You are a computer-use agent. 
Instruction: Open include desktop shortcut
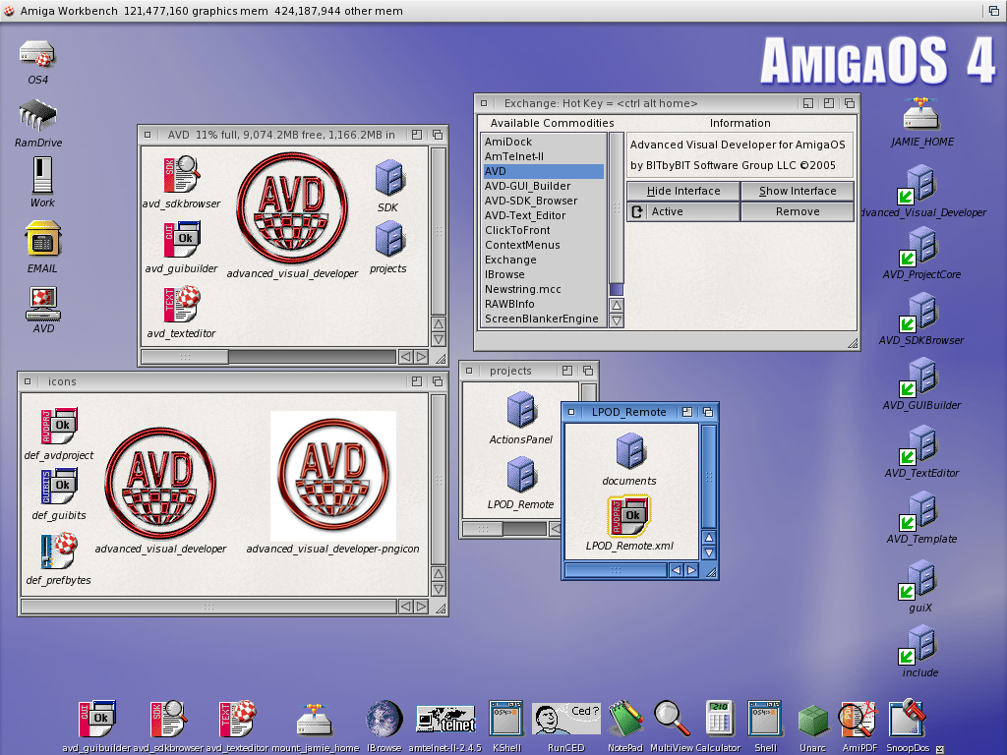coord(918,645)
